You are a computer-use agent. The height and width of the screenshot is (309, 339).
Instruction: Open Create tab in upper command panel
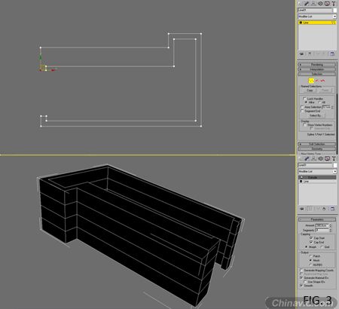[x=301, y=3]
